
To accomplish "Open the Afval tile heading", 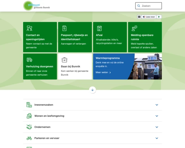I will tap(99, 35).
